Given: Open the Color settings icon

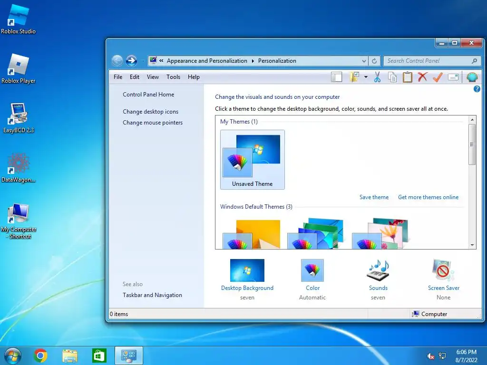Looking at the screenshot, I should [312, 270].
